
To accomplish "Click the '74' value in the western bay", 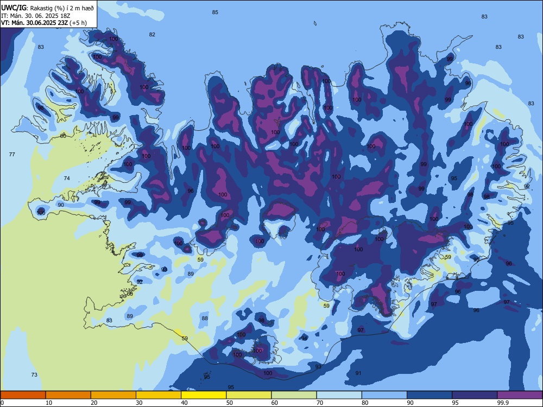I will coord(67,178).
